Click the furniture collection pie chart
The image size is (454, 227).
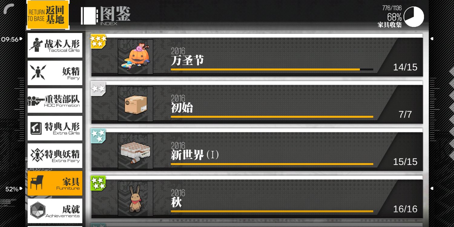pos(414,17)
